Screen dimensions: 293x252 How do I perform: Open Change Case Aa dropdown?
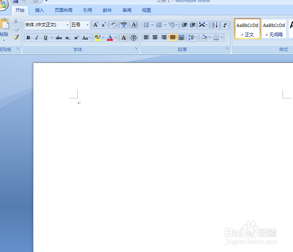(86, 38)
